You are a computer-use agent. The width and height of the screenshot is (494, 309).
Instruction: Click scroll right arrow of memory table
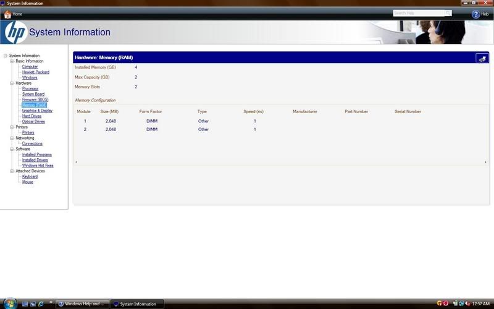coord(485,162)
